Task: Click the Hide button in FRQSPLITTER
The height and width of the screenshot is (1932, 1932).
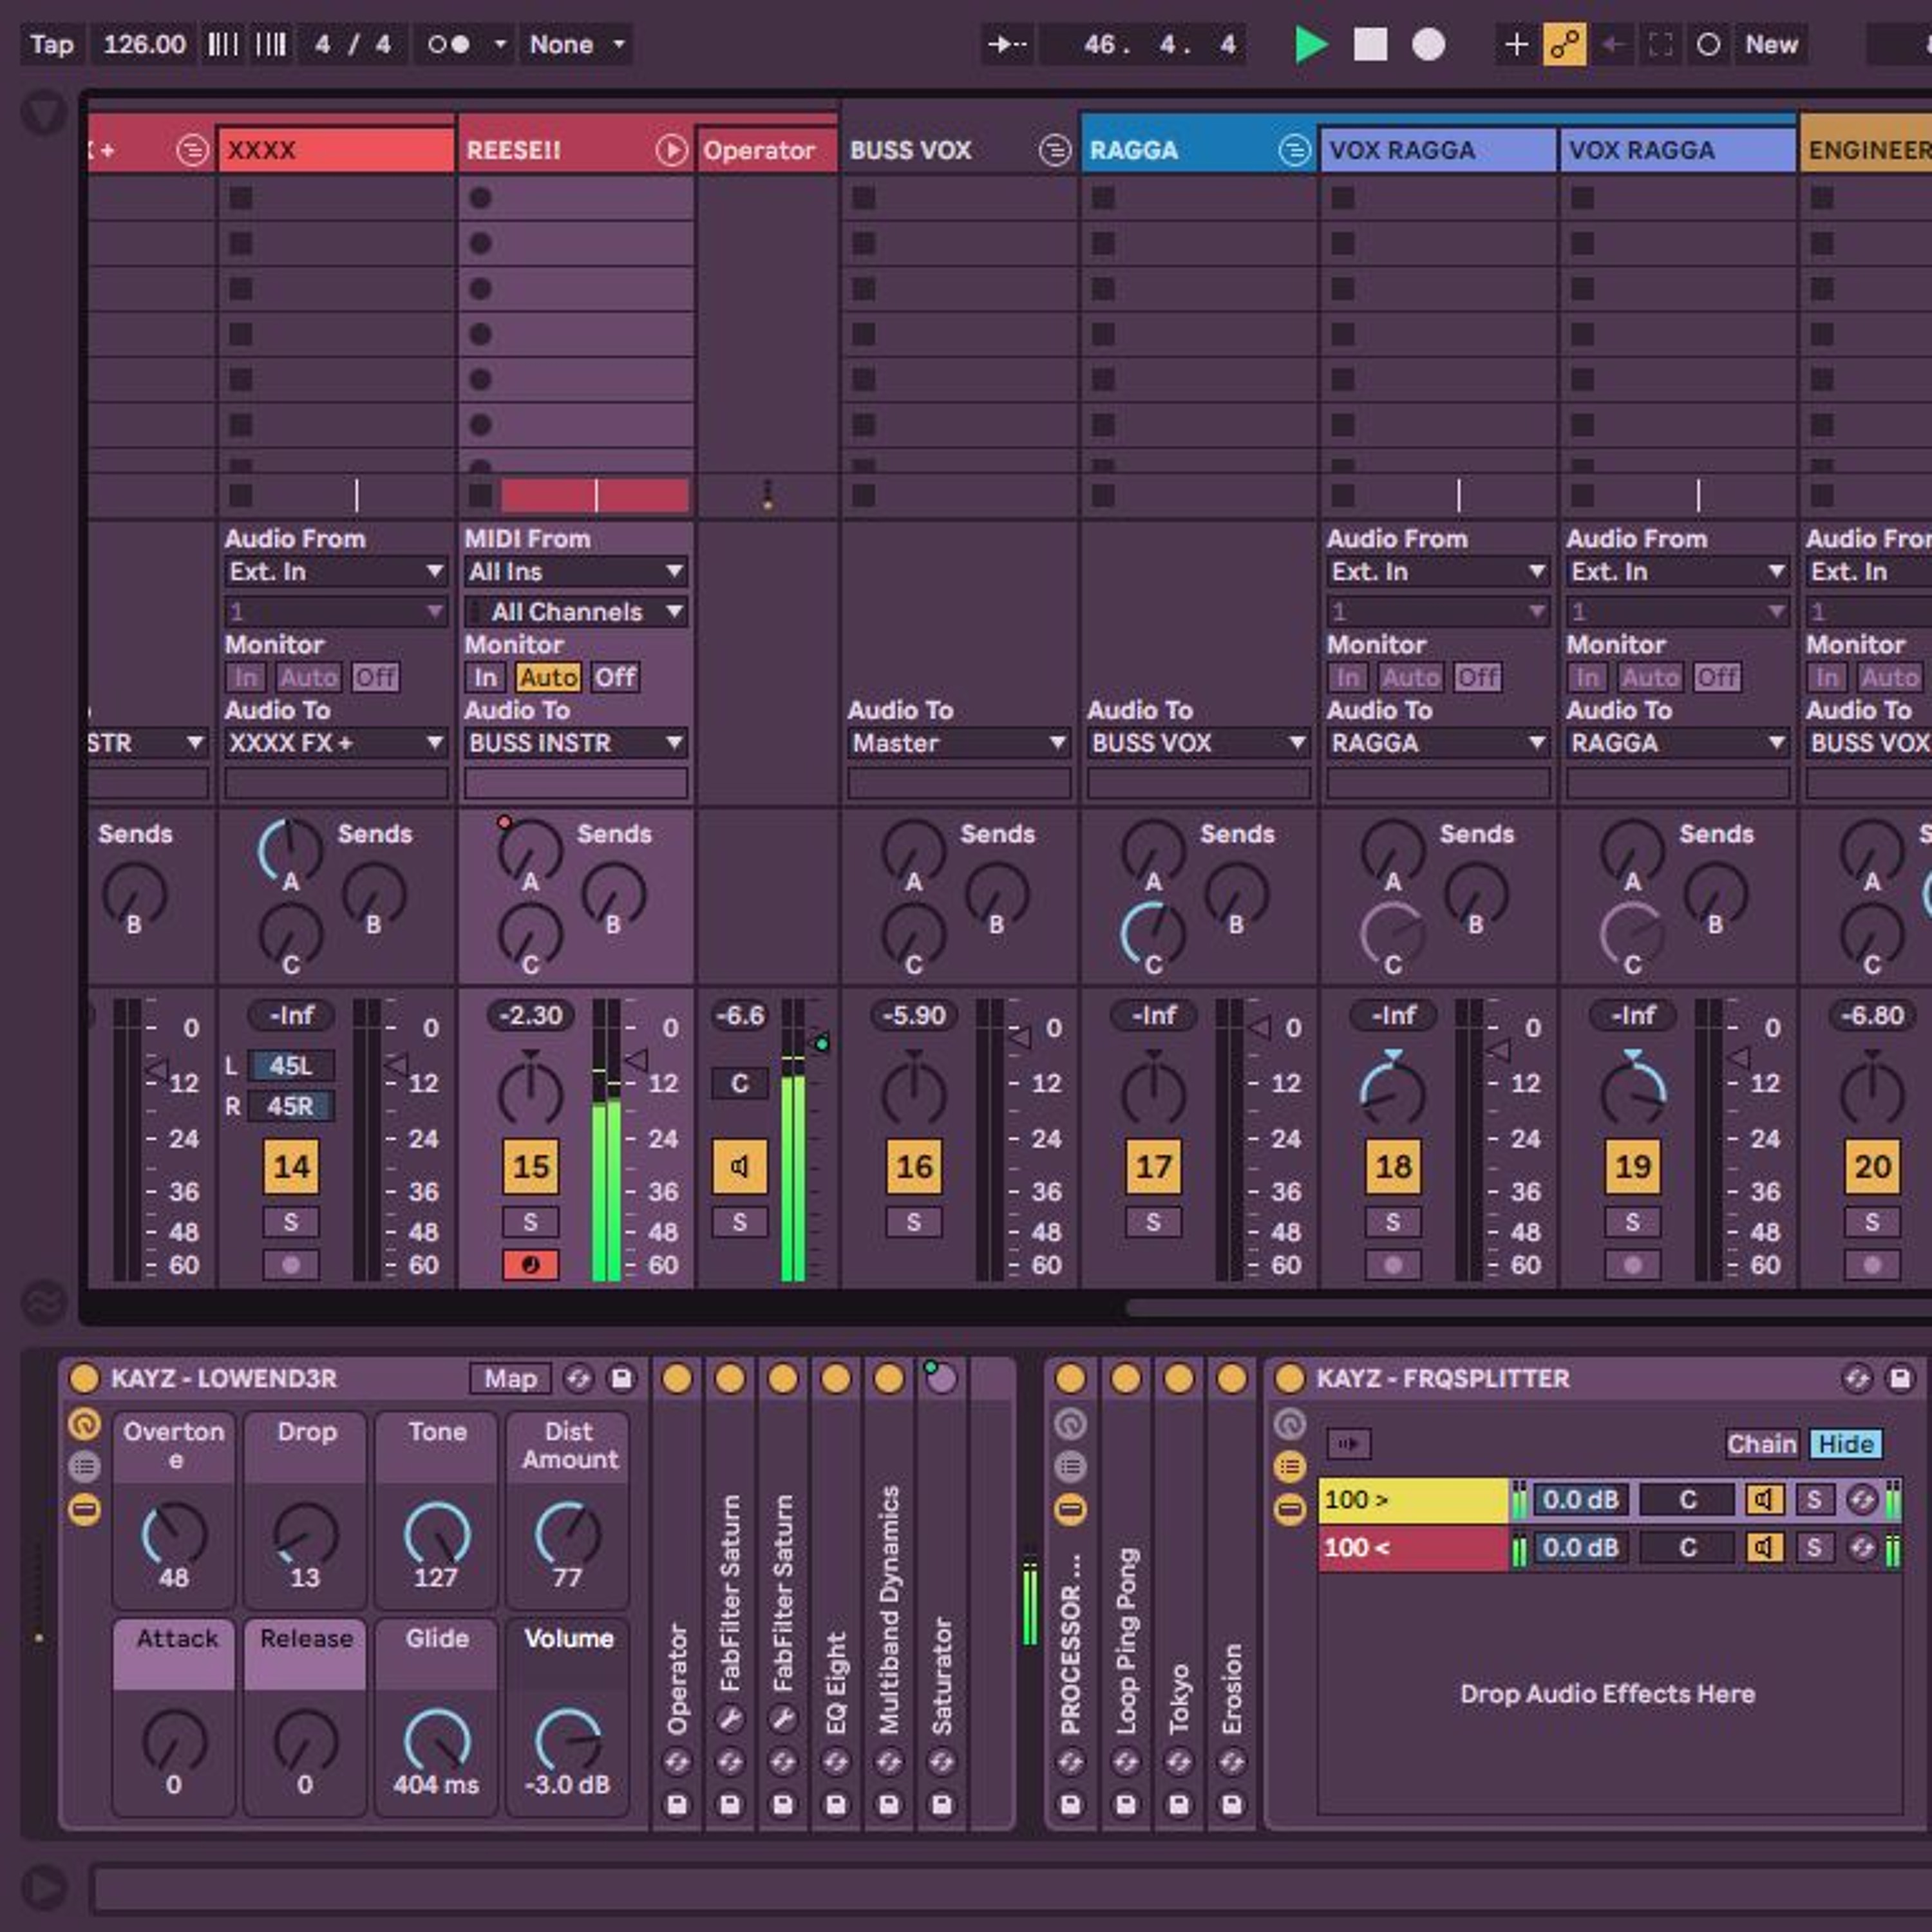Action: coord(1845,1444)
